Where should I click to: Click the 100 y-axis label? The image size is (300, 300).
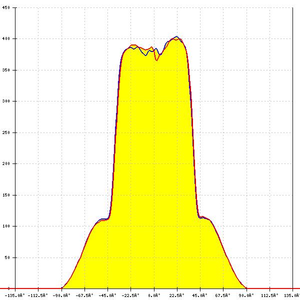(x=6, y=226)
